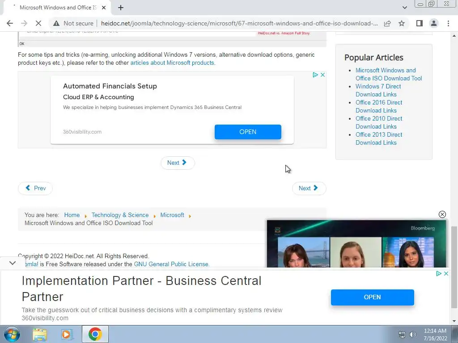
Task: Open the Chrome side panel
Action: pyautogui.click(x=420, y=23)
